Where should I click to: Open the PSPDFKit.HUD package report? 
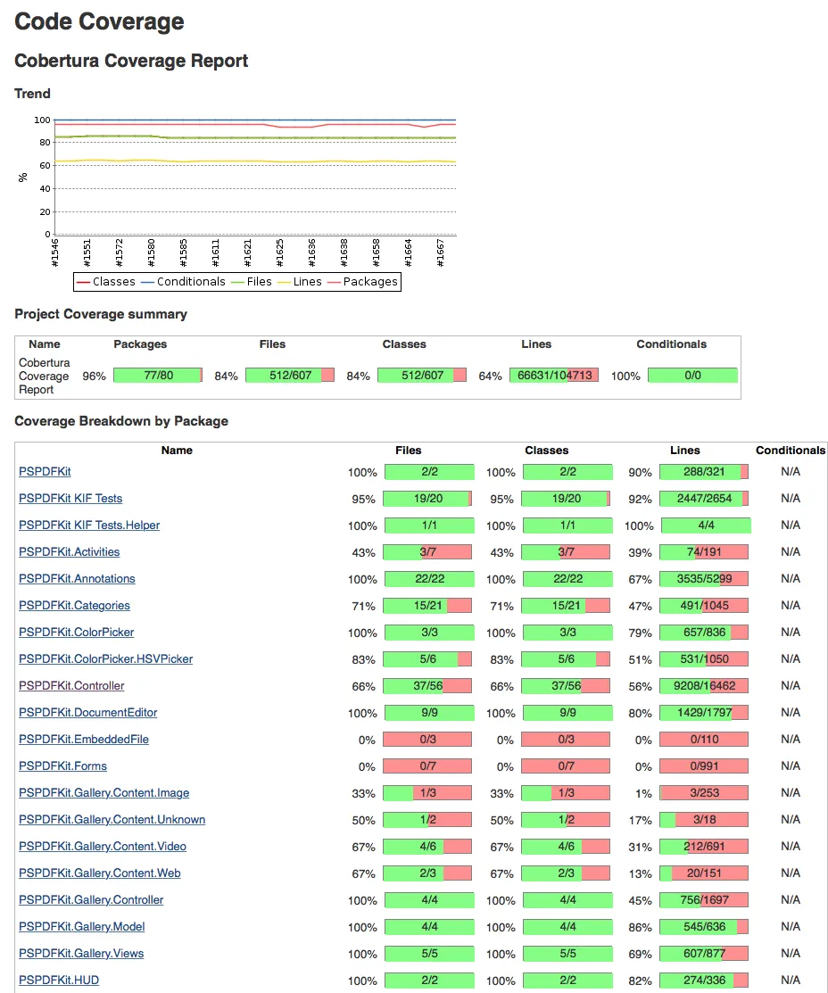click(x=58, y=980)
